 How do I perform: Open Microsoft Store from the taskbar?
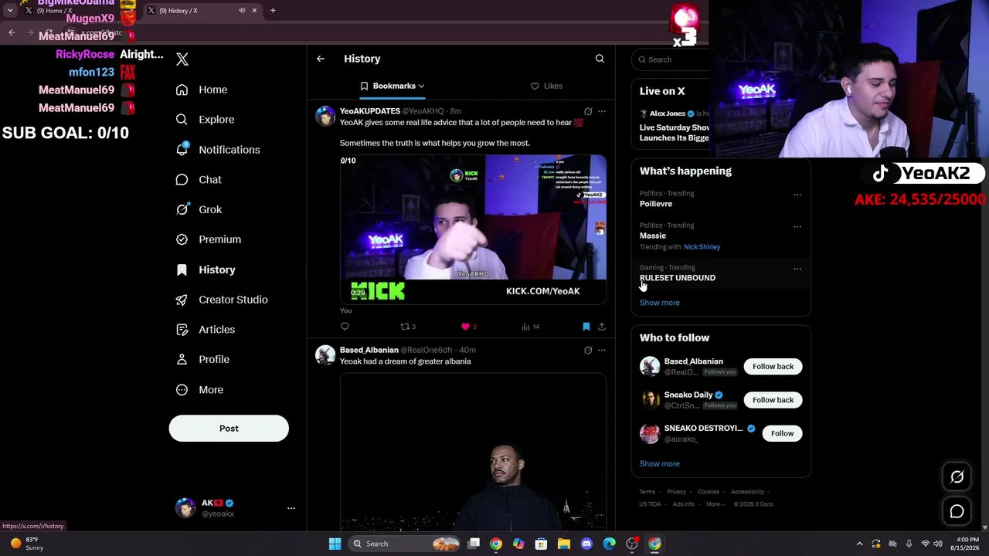coord(541,544)
